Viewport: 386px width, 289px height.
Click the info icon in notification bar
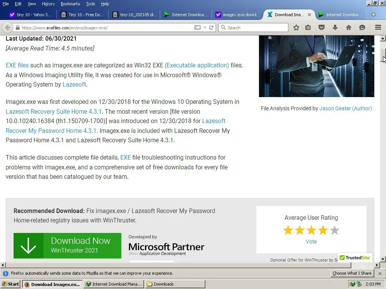click(x=5, y=273)
